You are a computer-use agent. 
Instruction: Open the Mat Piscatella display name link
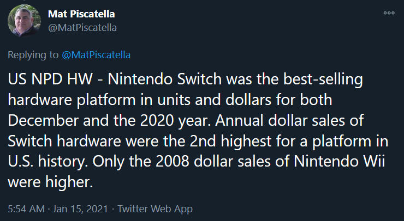[x=80, y=14]
